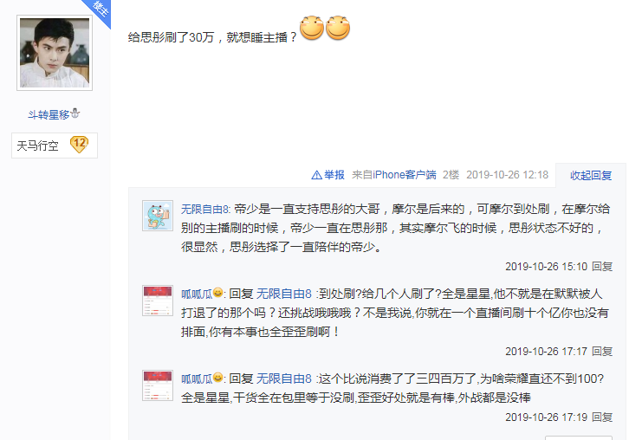Screen dimensions: 629x440
Task: Click 无限自由8 mention in third comment
Action: pos(284,379)
